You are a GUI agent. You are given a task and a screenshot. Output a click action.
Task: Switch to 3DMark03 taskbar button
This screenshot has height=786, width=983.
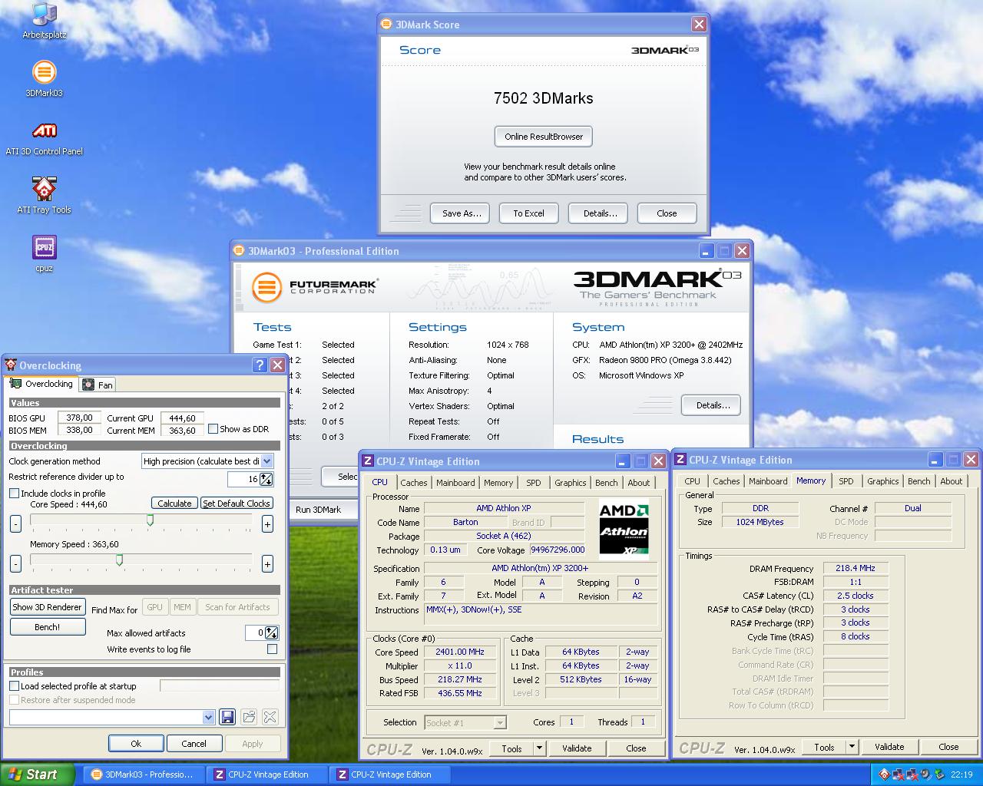(x=143, y=774)
